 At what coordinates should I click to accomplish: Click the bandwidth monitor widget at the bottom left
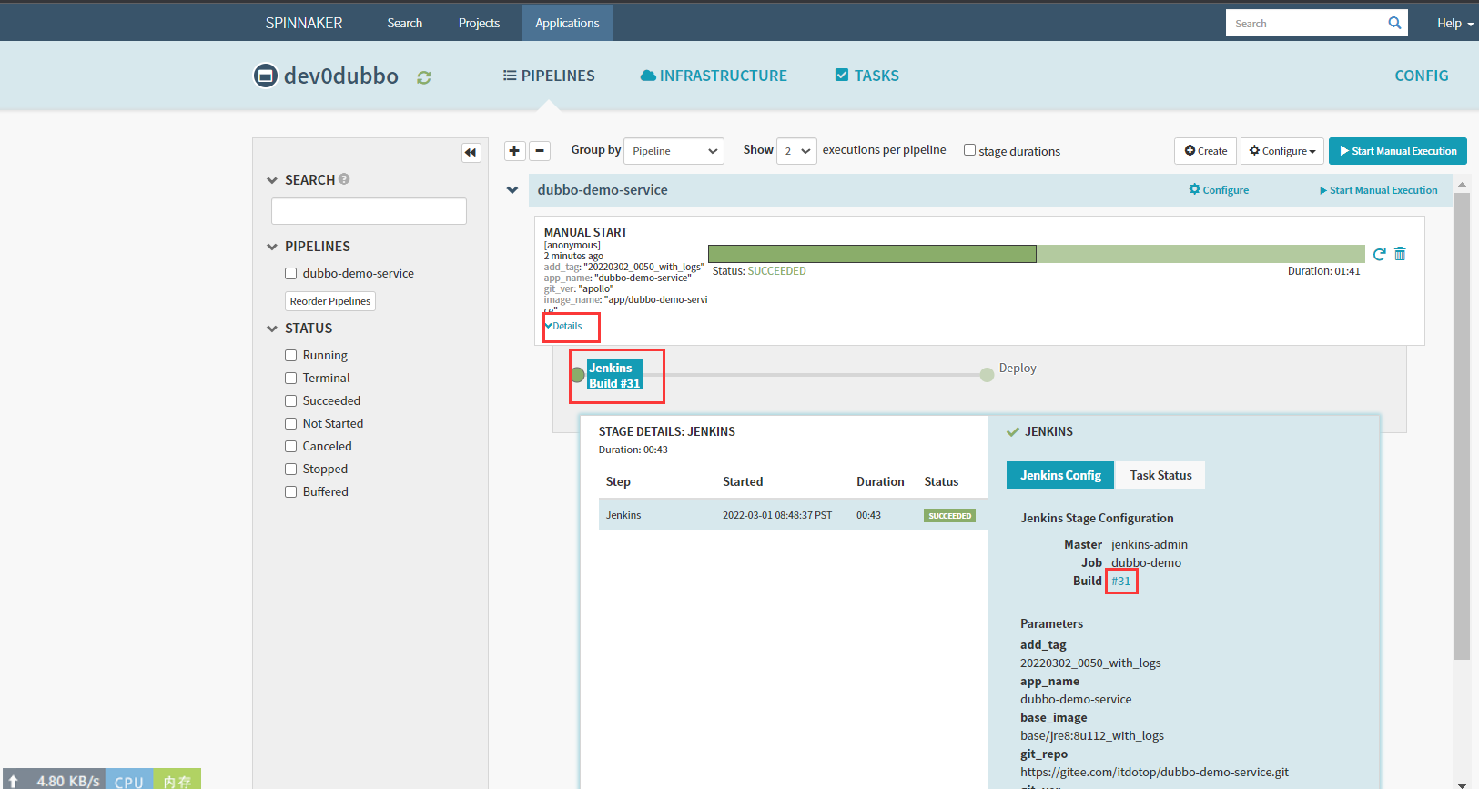(x=55, y=780)
